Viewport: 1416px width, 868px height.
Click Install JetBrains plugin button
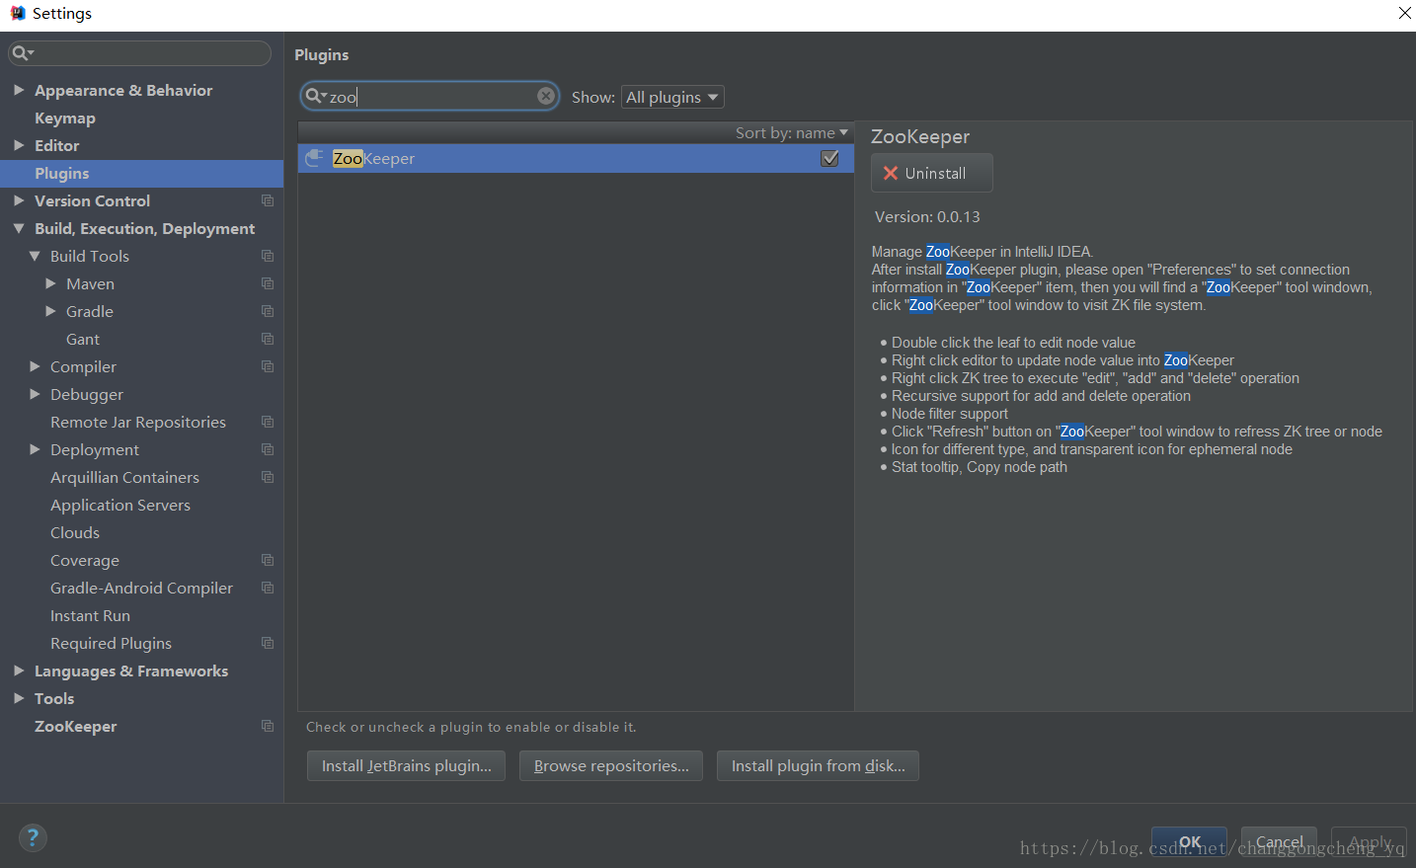[x=406, y=765]
